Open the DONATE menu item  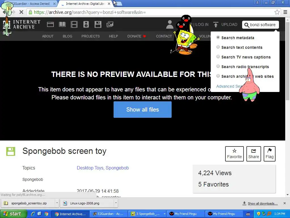pyautogui.click(x=137, y=36)
